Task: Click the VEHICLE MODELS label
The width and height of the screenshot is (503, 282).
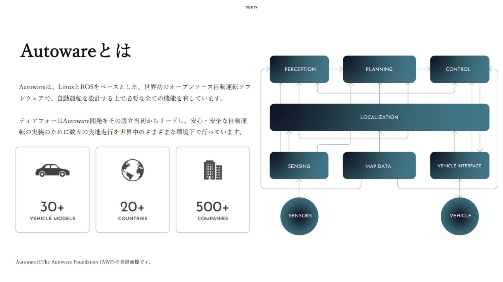Action: (53, 218)
